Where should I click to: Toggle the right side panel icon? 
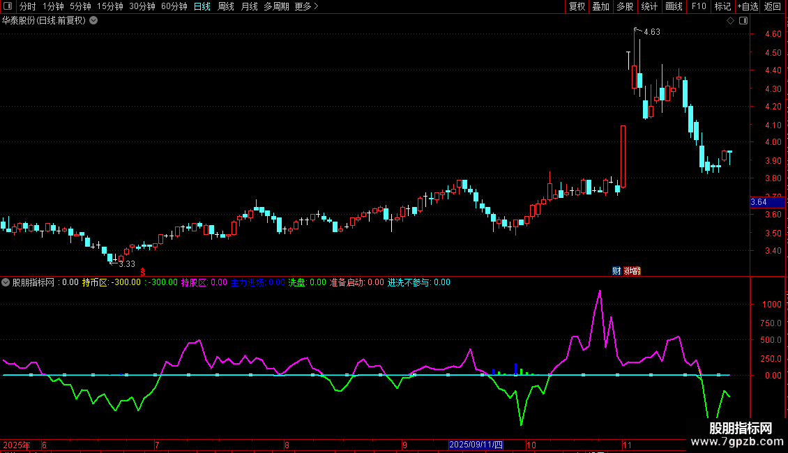[743, 21]
